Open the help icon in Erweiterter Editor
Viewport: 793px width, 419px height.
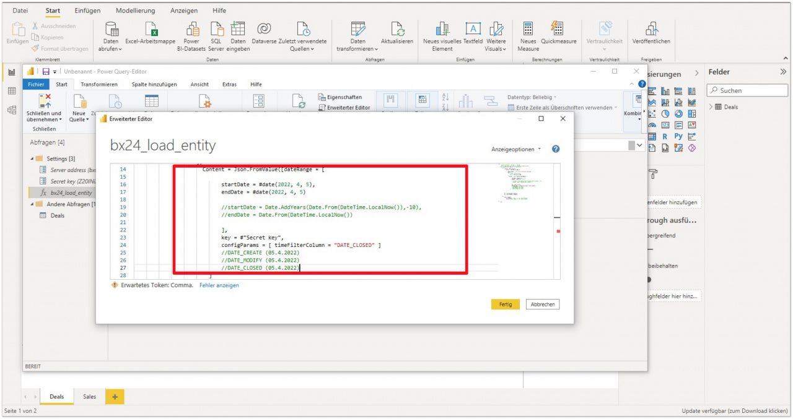(556, 149)
